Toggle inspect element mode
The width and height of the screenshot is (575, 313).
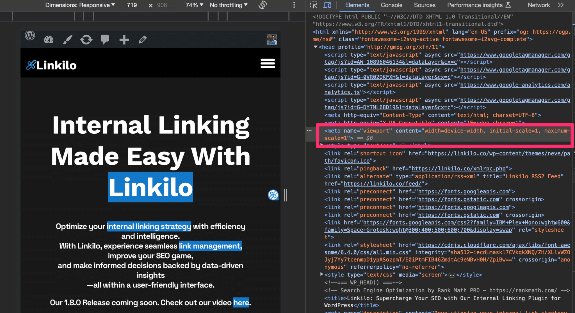[314, 5]
